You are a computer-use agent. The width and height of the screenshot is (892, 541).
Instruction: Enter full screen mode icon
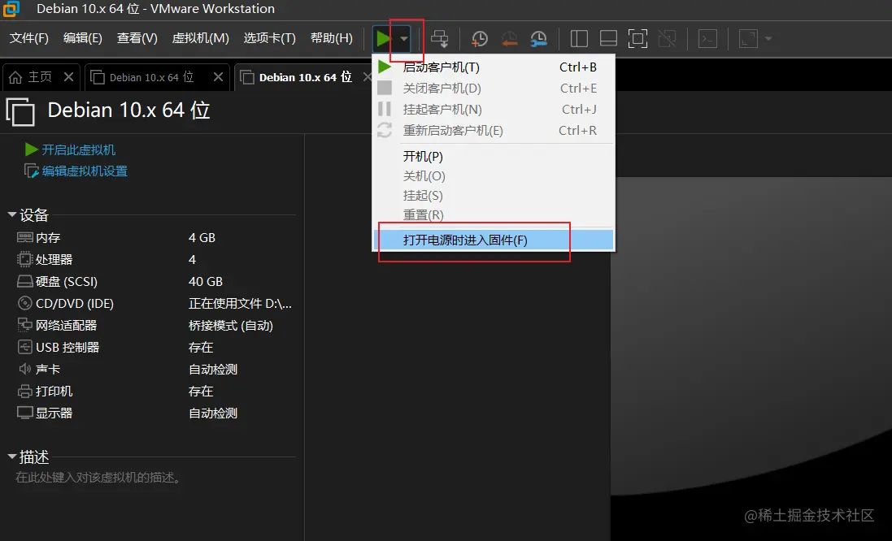coord(637,39)
